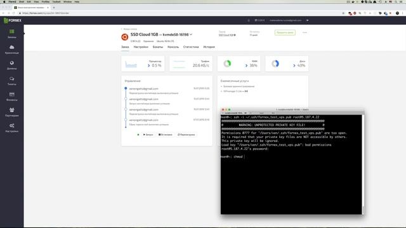Open the gears Настройки sidebar section
406x228 pixels.
[x=11, y=128]
